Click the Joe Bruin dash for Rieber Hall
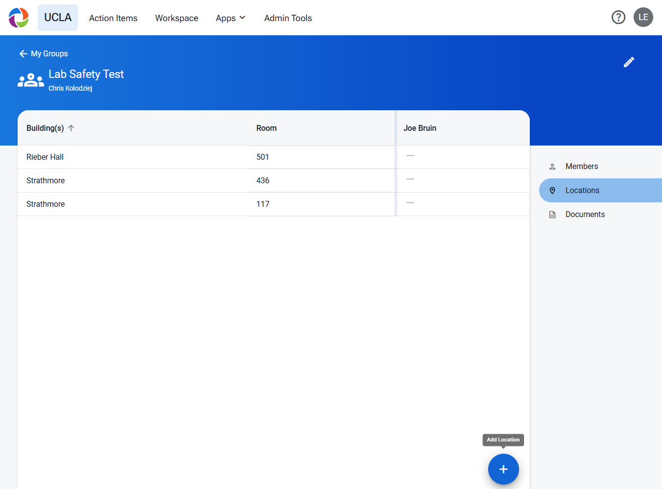The width and height of the screenshot is (662, 489). pyautogui.click(x=410, y=156)
